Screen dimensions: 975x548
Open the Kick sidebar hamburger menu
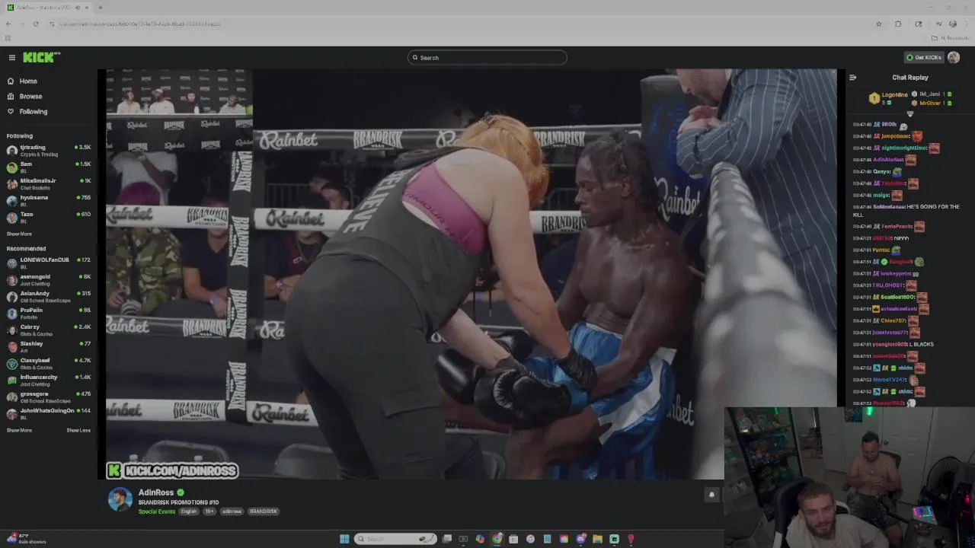pos(11,58)
